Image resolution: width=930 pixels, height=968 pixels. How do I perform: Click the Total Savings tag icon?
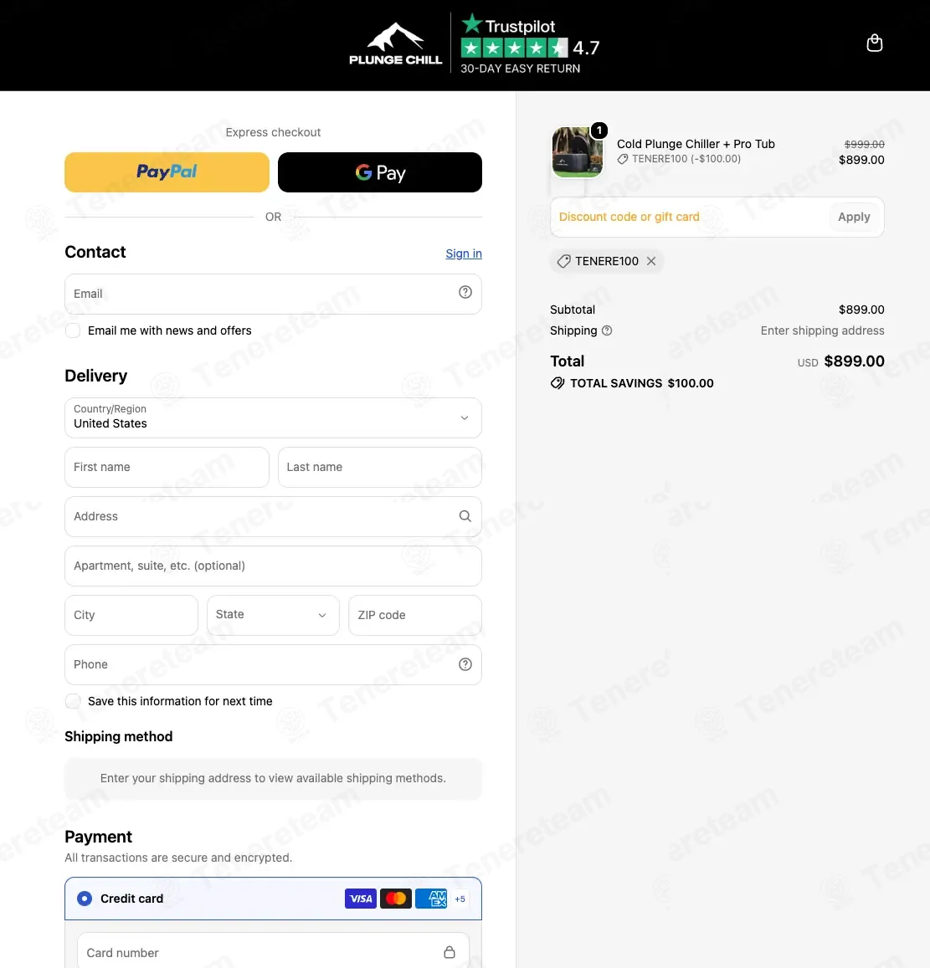[x=557, y=383]
